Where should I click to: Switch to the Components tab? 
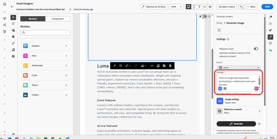coord(58,19)
